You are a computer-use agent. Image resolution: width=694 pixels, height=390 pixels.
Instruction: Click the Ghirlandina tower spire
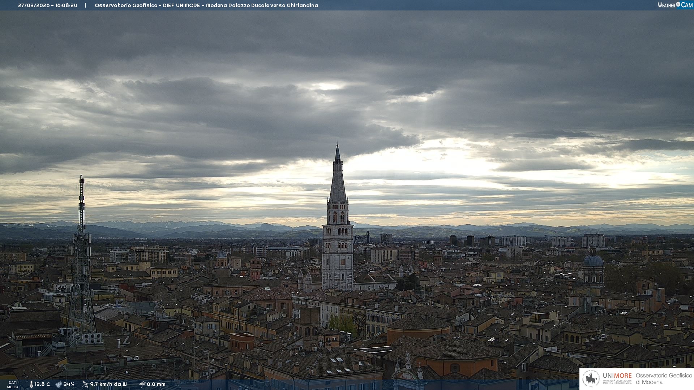tap(338, 181)
